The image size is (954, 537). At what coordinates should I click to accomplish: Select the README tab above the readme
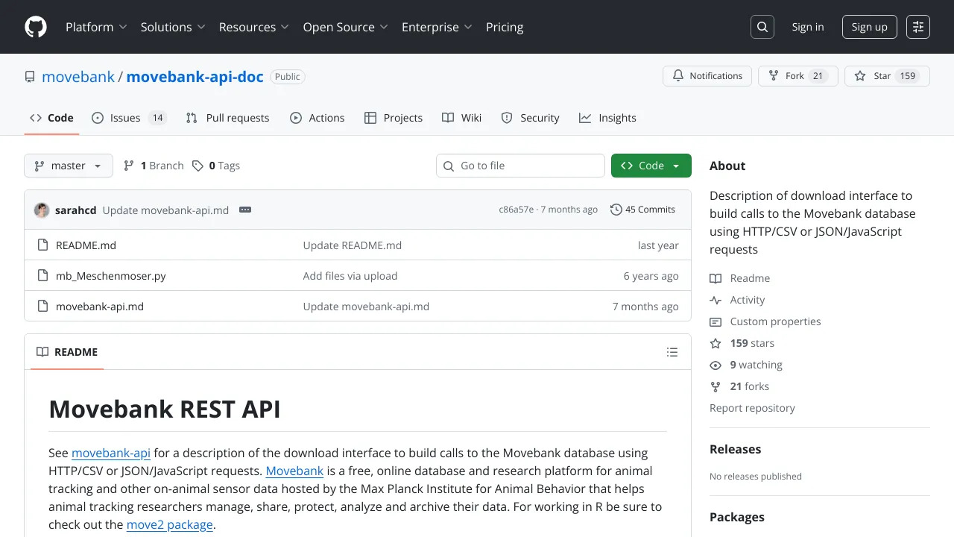(67, 352)
